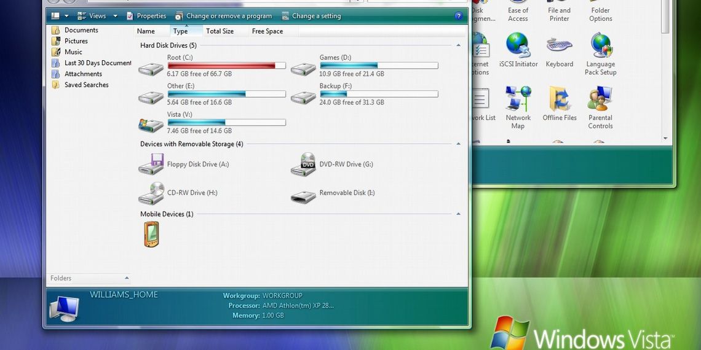Click the Games (D:) usage bar
This screenshot has height=350, width=701.
click(379, 66)
